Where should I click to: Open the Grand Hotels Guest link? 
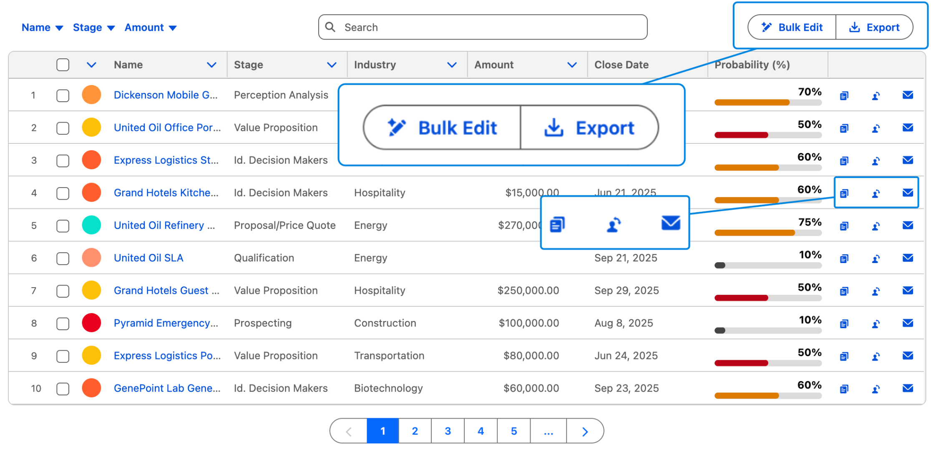(166, 291)
